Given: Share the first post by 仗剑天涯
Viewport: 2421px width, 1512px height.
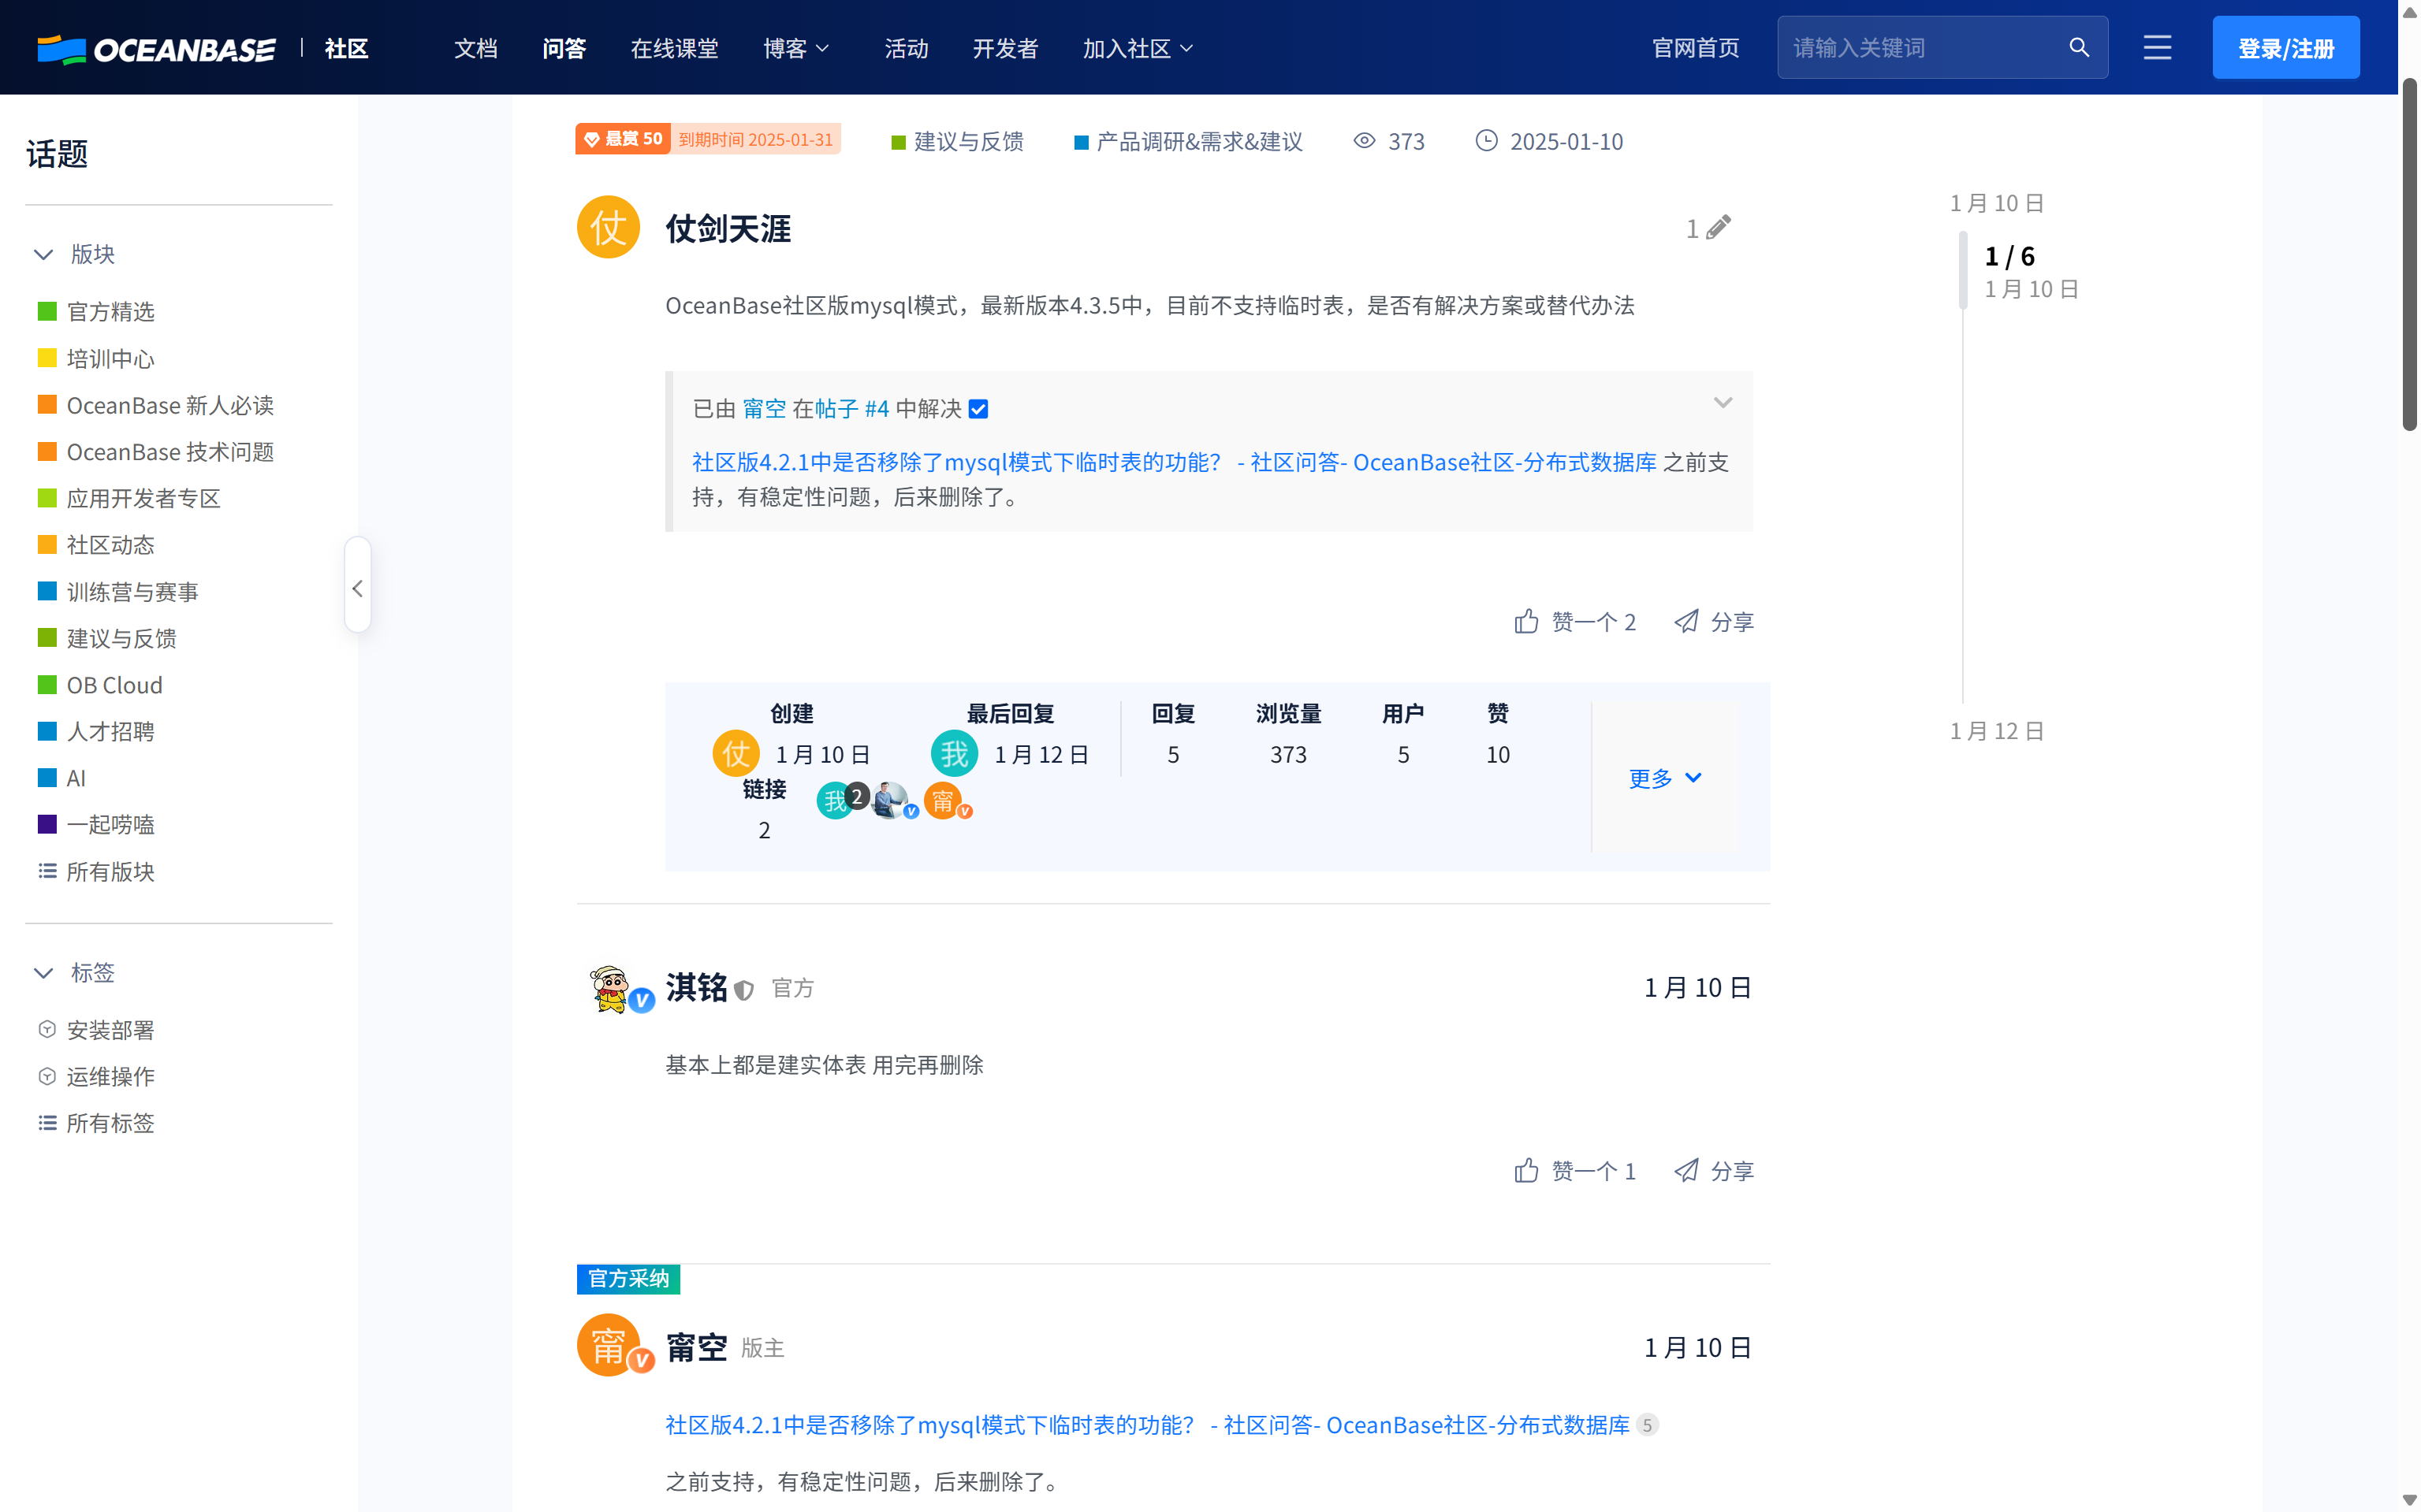Looking at the screenshot, I should pos(1714,622).
